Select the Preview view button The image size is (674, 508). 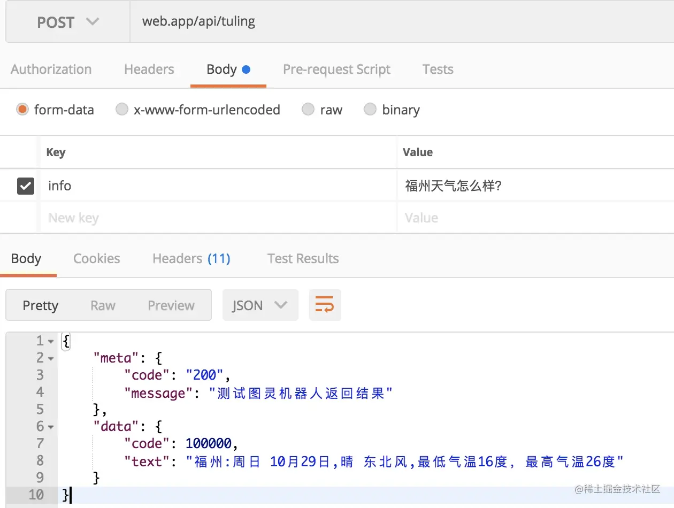pos(171,305)
